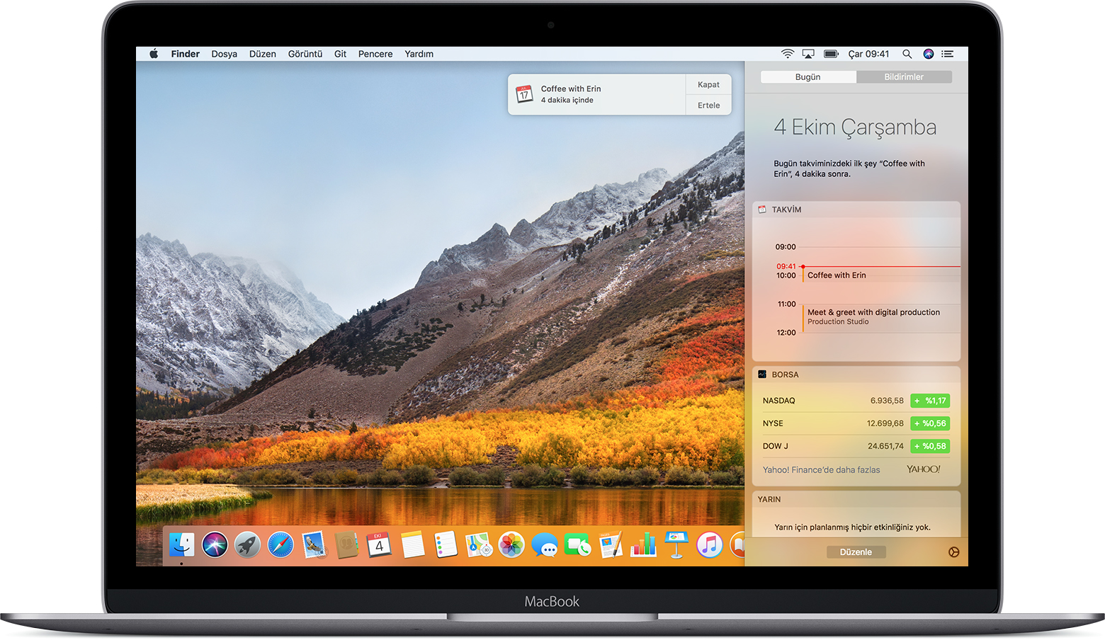Click the Spotlight search magnifier icon

[x=907, y=54]
